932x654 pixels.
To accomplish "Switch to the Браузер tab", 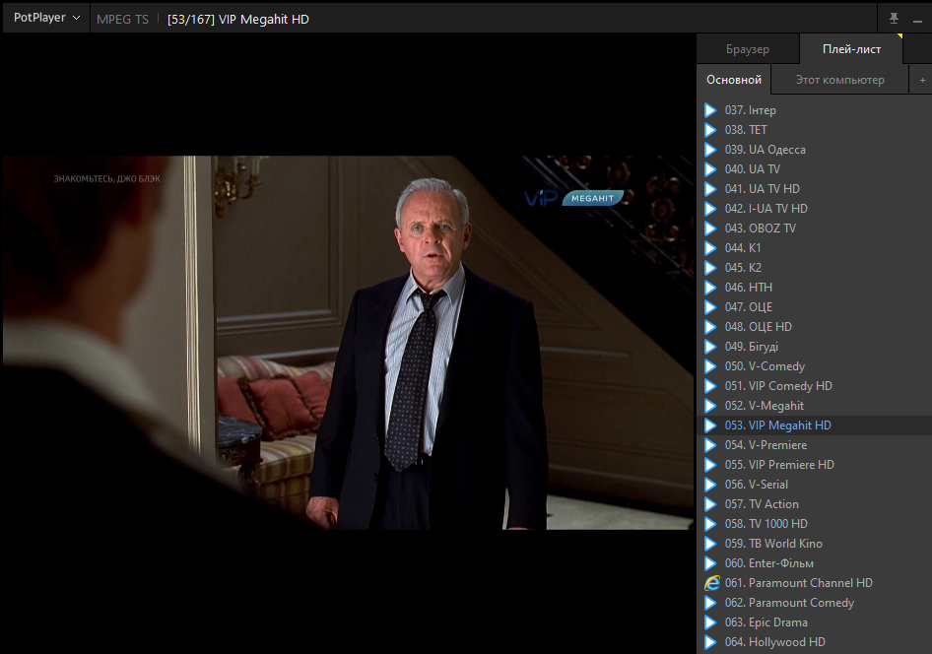I will coord(747,49).
